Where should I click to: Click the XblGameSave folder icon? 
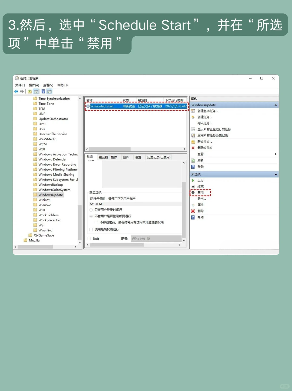pyautogui.click(x=30, y=235)
